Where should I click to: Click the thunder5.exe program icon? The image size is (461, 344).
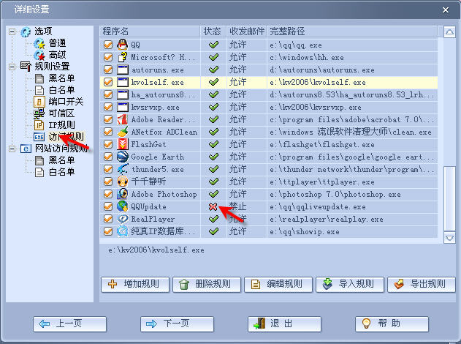click(122, 169)
